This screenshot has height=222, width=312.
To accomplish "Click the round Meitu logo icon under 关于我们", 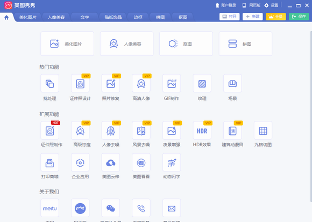I will 80,208.
